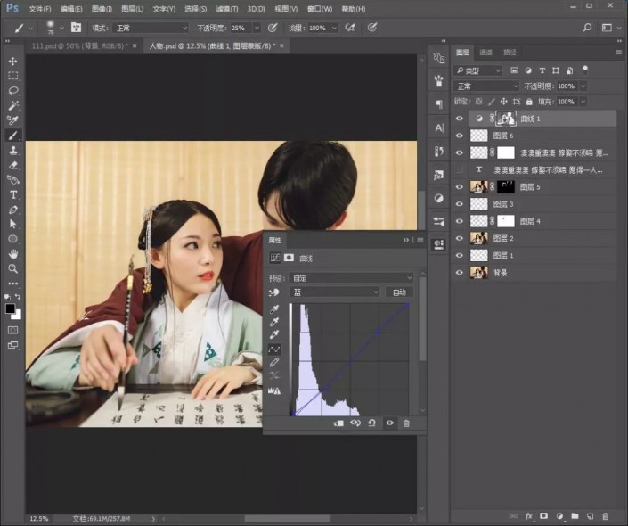628x526 pixels.
Task: Pick white point eyedropper in Curves
Action: [274, 334]
